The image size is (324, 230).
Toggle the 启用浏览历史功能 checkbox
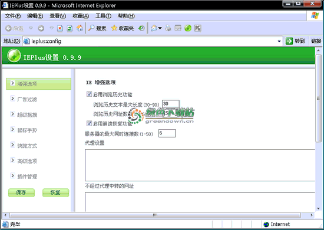pos(89,94)
